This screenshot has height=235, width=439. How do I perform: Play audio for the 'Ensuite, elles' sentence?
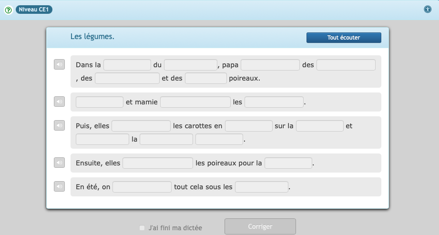(x=59, y=163)
